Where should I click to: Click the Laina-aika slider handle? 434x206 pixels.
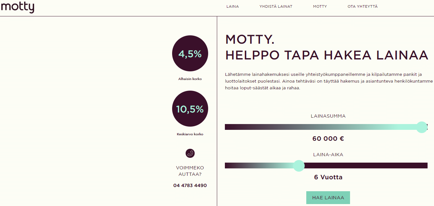pos(299,166)
